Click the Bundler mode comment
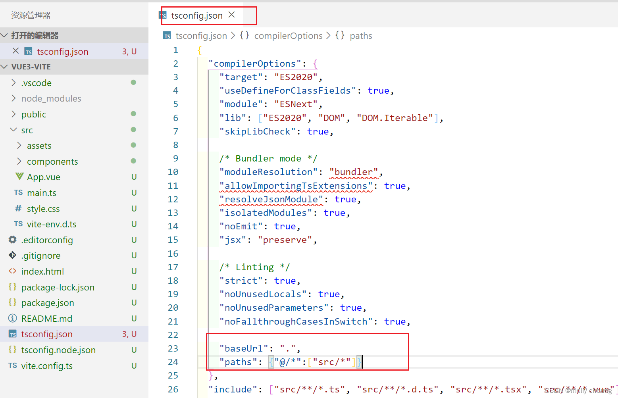 pyautogui.click(x=268, y=158)
